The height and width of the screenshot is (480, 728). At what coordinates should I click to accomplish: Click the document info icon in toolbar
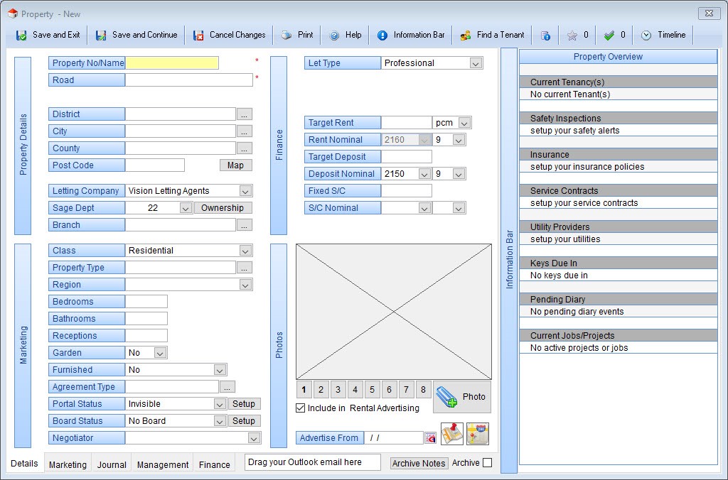pos(546,36)
